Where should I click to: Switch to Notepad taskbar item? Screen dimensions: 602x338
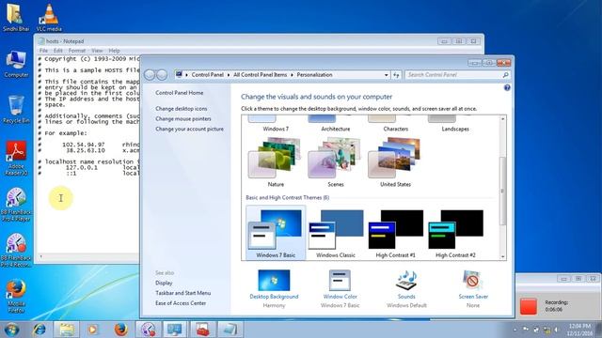(x=230, y=330)
